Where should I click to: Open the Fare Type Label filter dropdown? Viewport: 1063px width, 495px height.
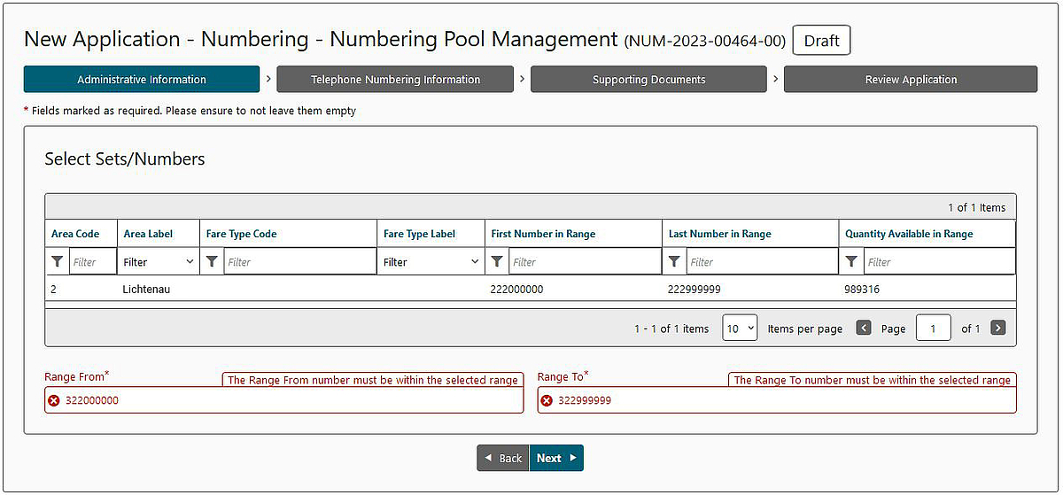[x=431, y=262]
